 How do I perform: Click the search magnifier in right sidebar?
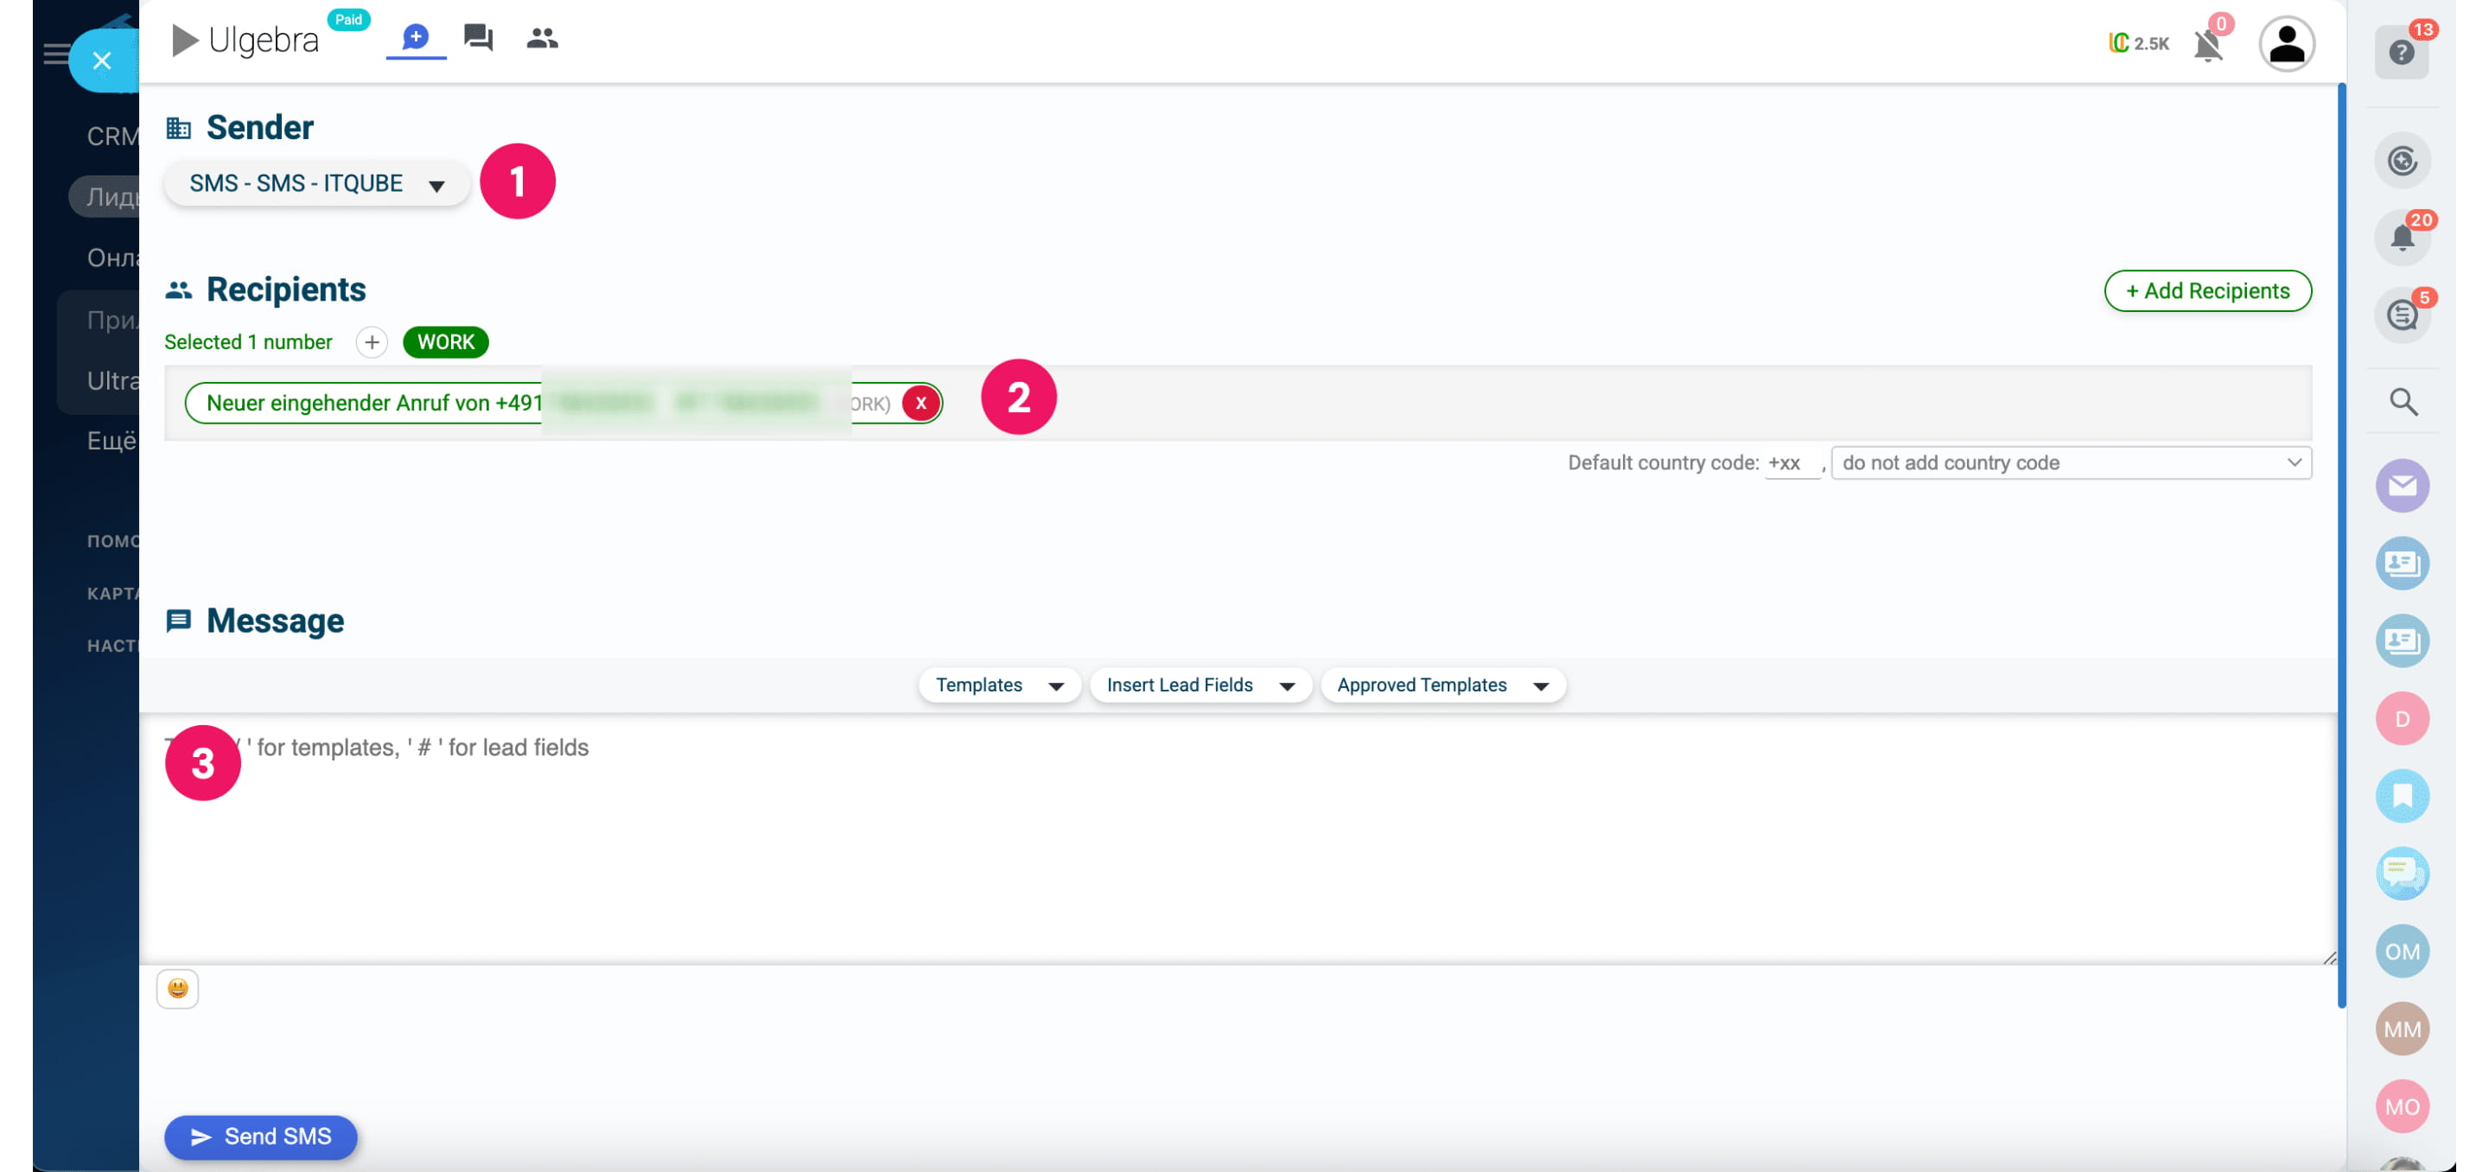[x=2403, y=401]
